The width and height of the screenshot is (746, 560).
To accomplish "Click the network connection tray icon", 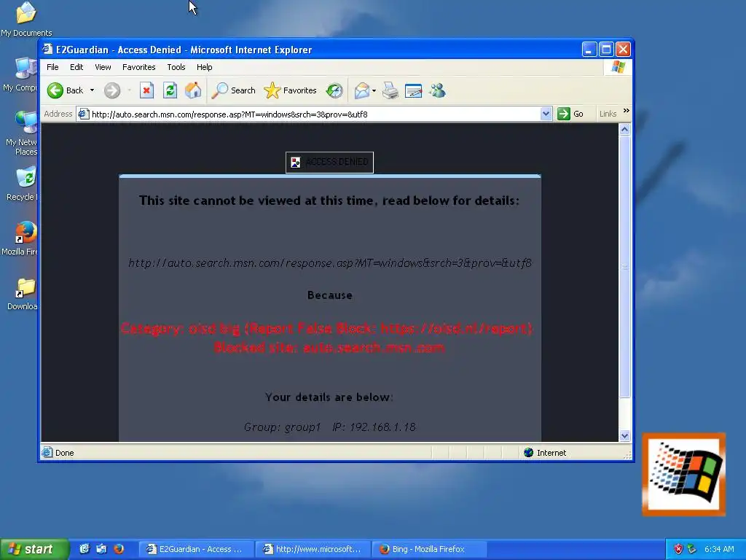I will tap(691, 549).
